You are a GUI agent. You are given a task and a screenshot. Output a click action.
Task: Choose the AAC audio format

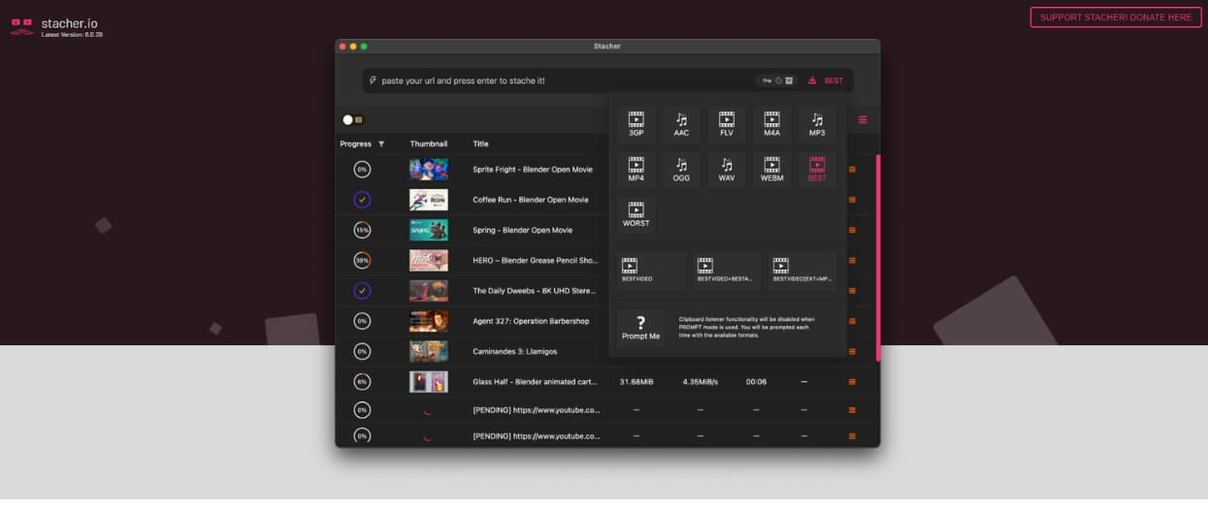[x=681, y=124]
